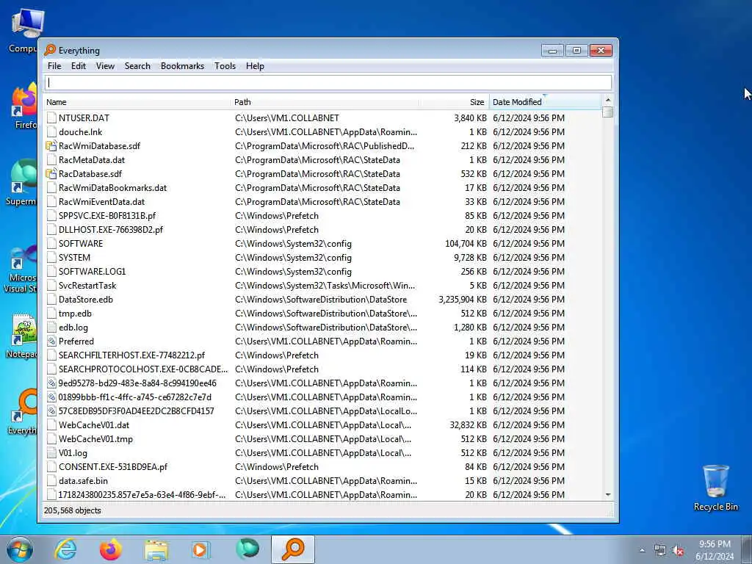Select the RacWmiDatabase.sdf file icon
The height and width of the screenshot is (564, 752).
pos(51,146)
